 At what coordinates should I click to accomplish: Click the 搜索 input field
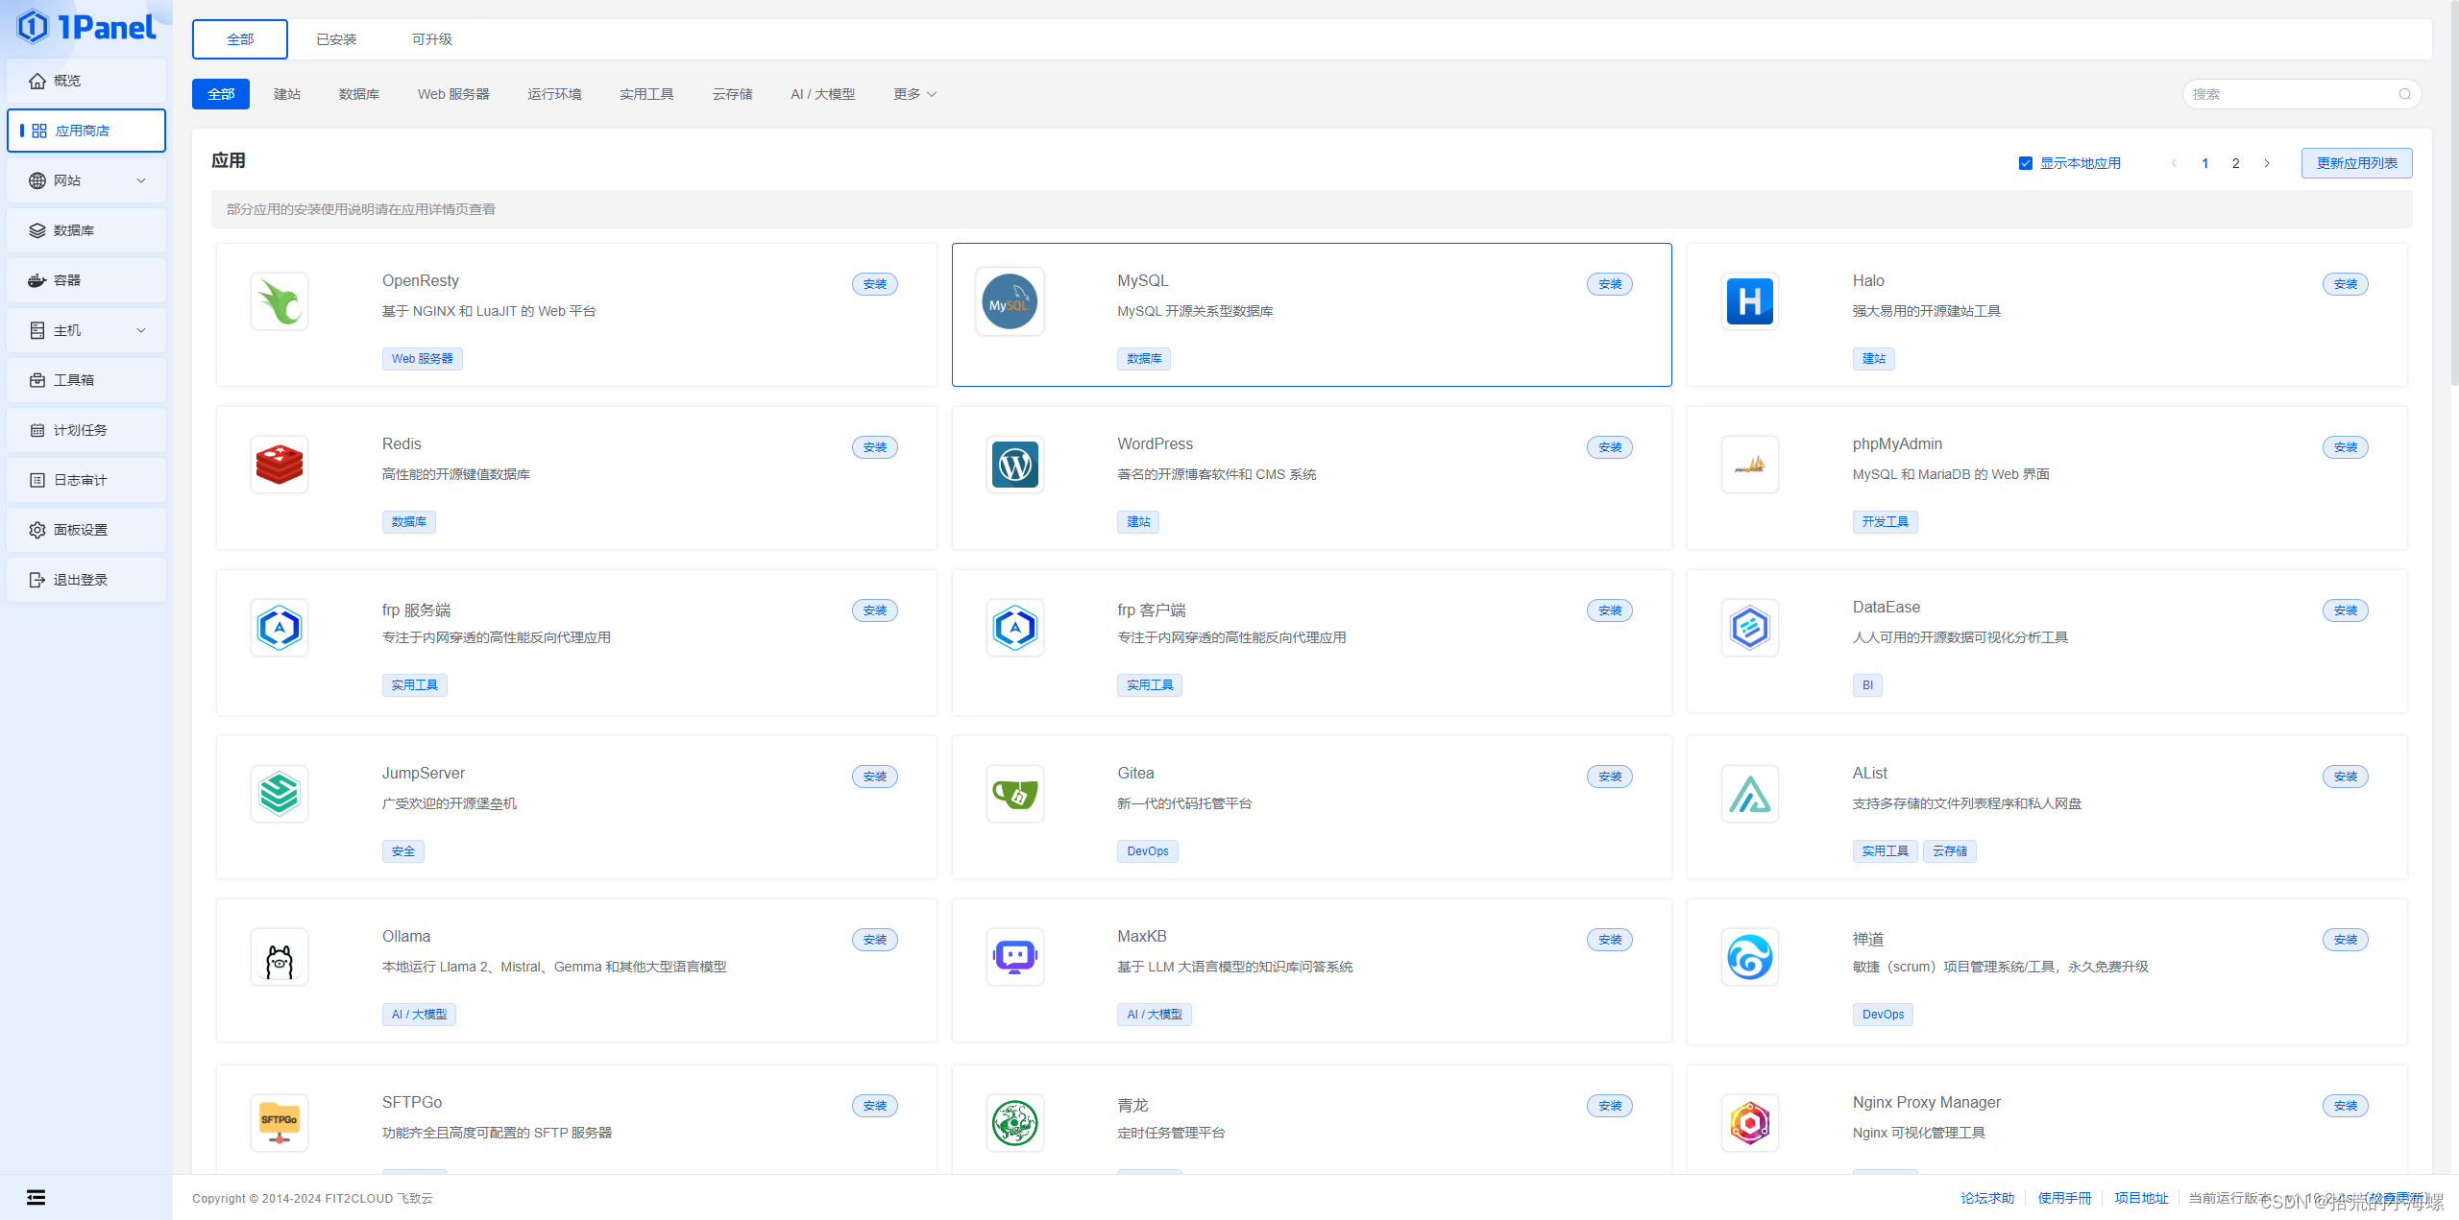tap(2301, 94)
